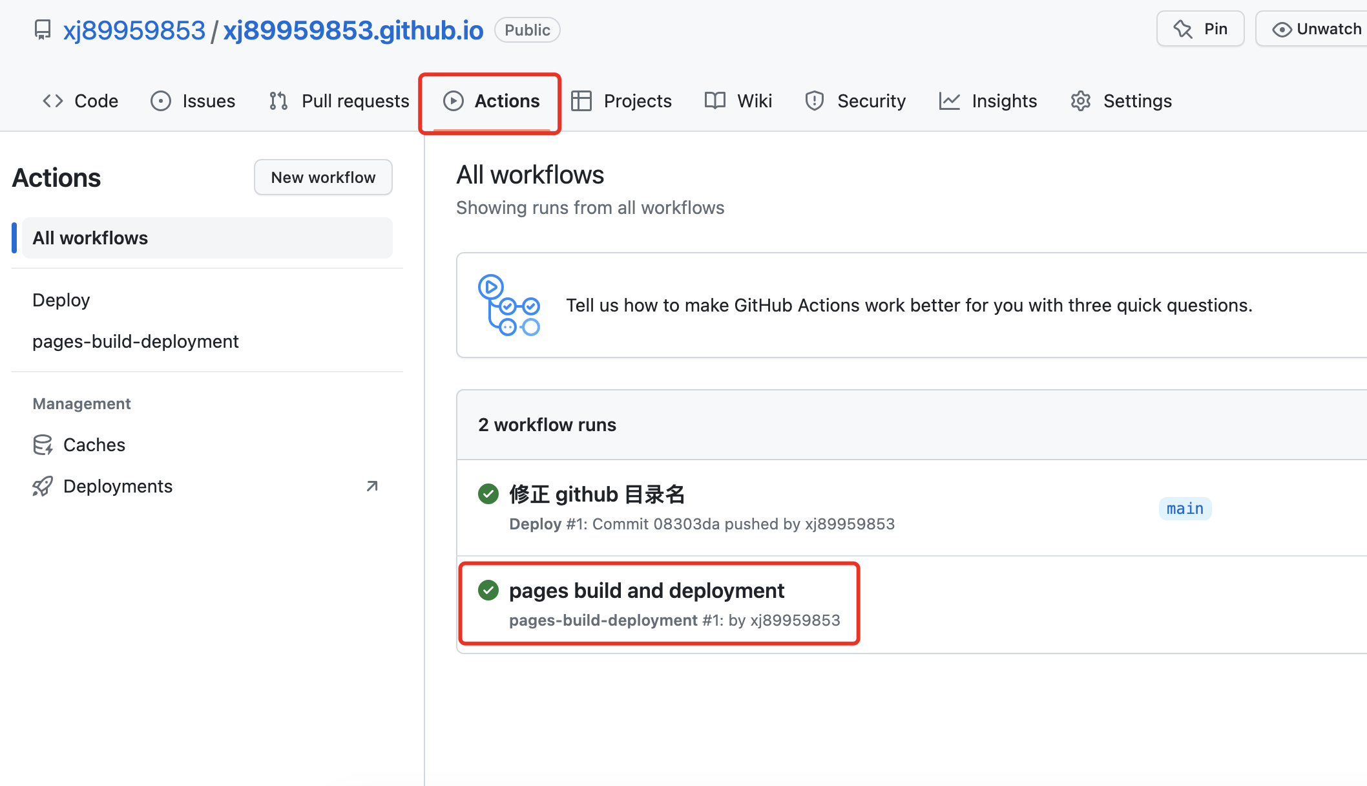This screenshot has height=786, width=1367.
Task: Click the pages-build-deployment #1 description text
Action: point(674,620)
